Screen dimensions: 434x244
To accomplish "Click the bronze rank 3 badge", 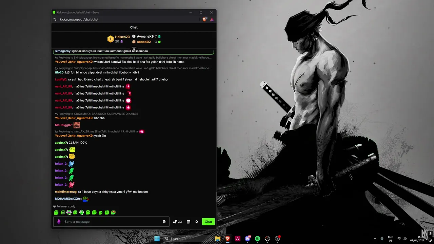I will coord(134,42).
